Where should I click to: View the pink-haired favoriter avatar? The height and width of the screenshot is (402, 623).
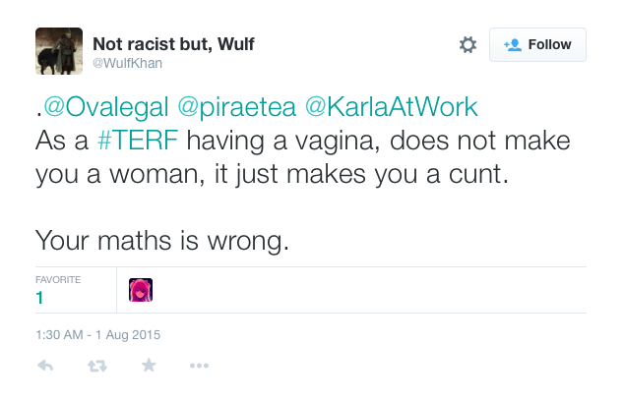141,290
